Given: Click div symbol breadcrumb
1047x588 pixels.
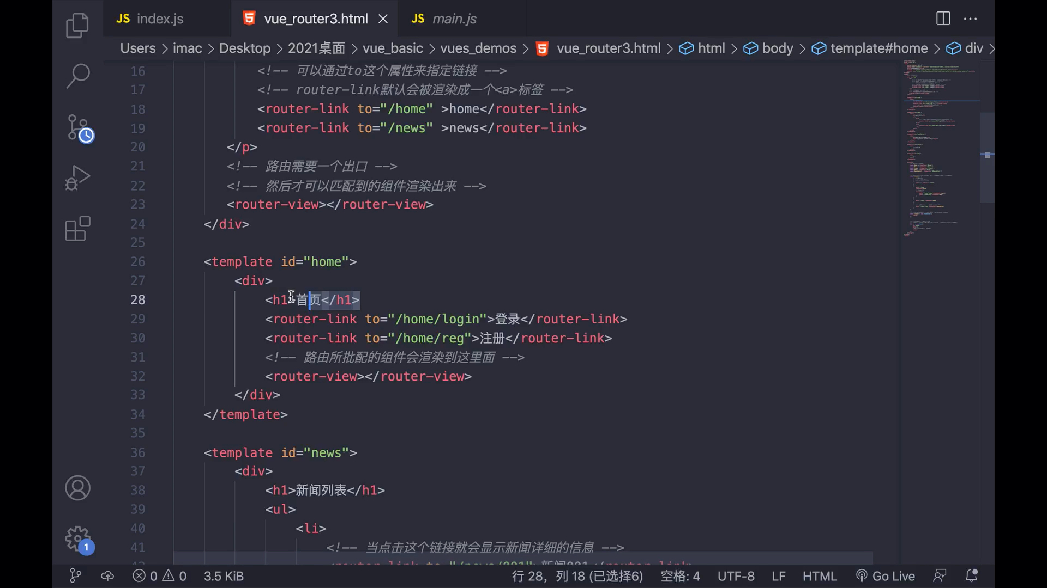Looking at the screenshot, I should (x=965, y=48).
